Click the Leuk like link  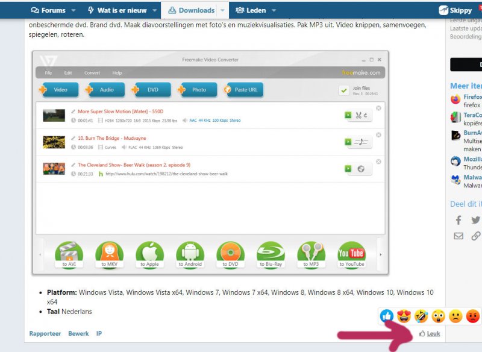click(x=430, y=333)
